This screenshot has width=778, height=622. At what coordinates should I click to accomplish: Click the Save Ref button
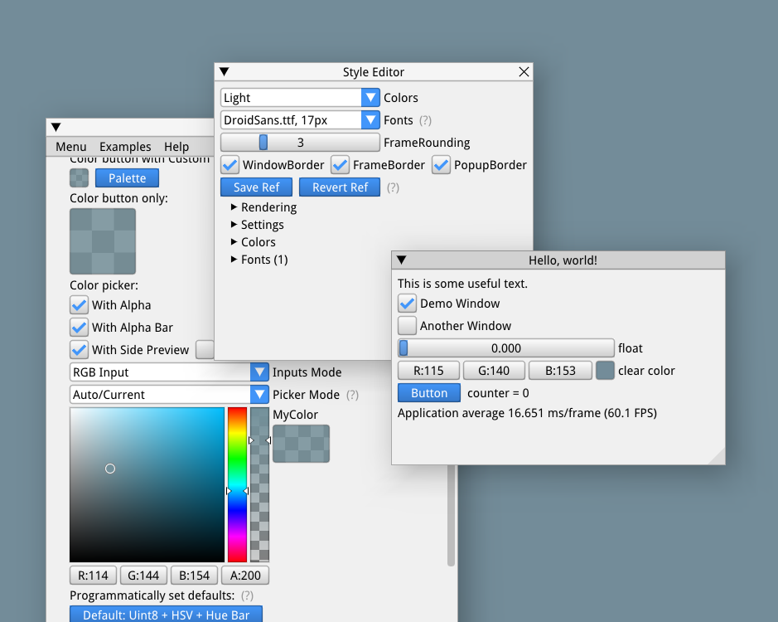tap(256, 187)
